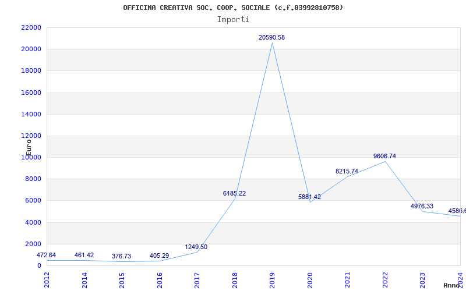Click the 12000 y-axis tick label
This screenshot has width=466, height=291.
click(31, 136)
